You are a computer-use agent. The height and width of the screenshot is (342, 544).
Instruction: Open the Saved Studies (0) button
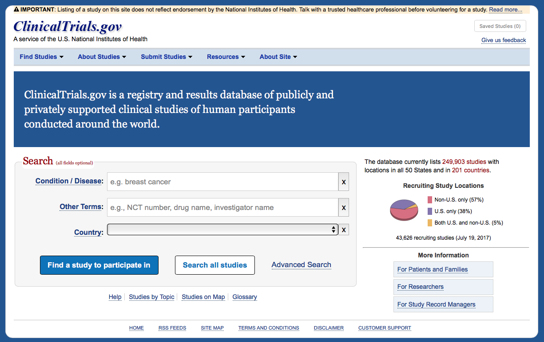coord(500,26)
